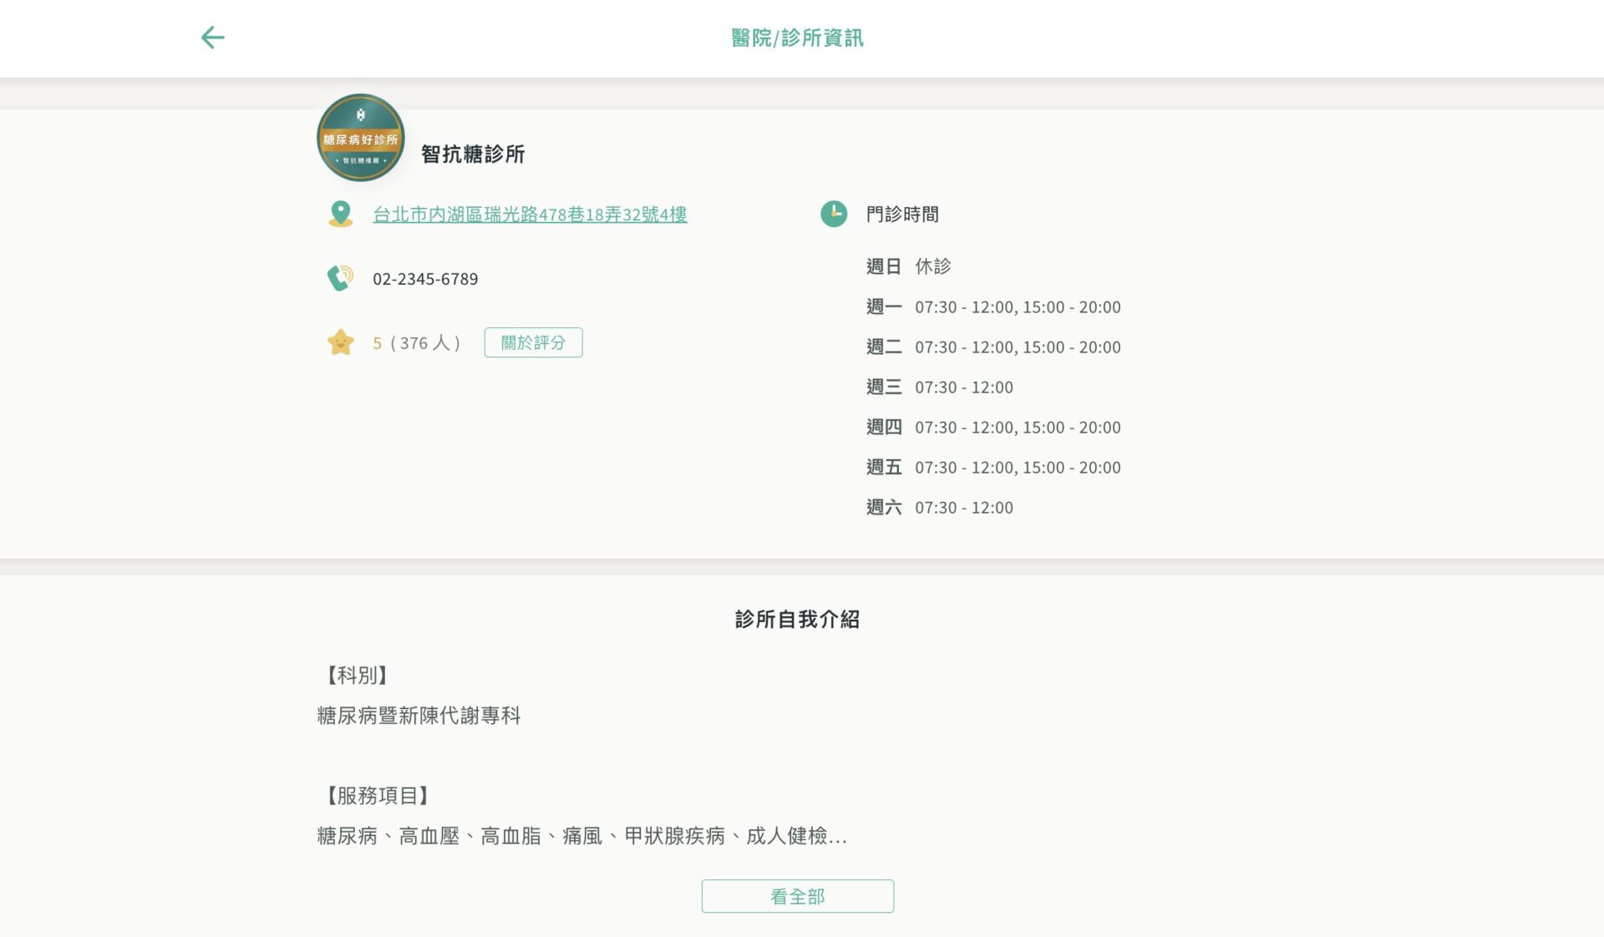Select the location pin icon

click(339, 214)
